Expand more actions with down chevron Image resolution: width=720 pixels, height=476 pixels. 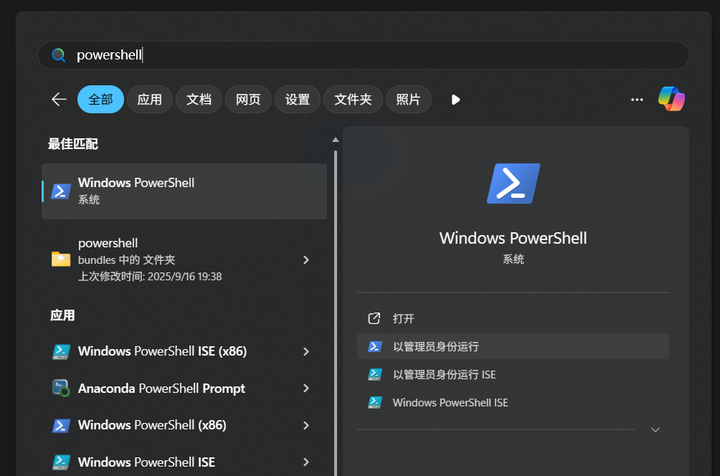(x=655, y=429)
